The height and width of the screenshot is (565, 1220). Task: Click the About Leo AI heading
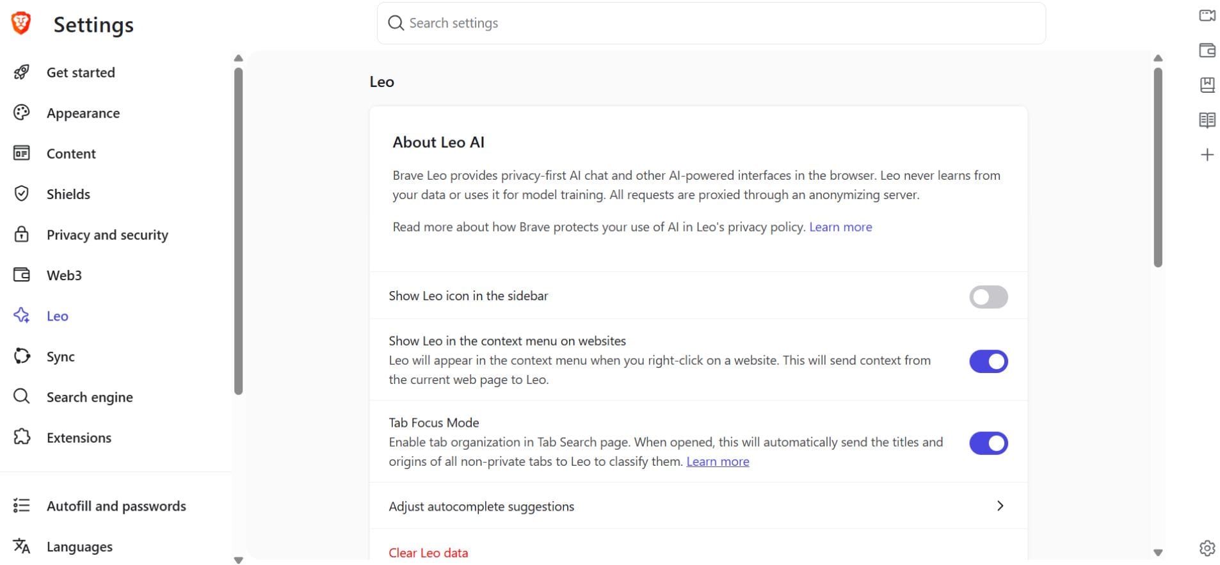click(x=438, y=142)
